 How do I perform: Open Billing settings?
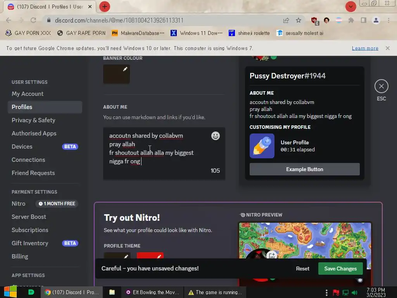point(45,256)
